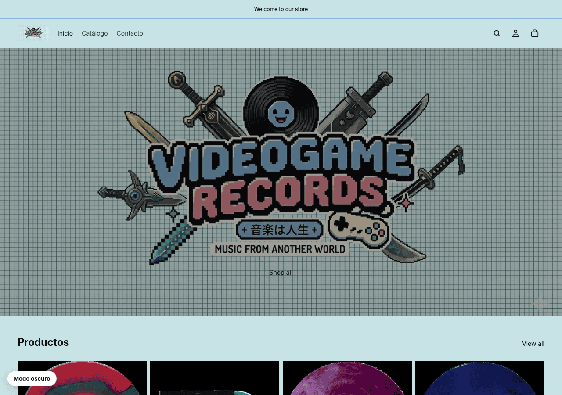Image resolution: width=562 pixels, height=395 pixels.
Task: Click the Videogame Records header logo
Action: (x=33, y=33)
